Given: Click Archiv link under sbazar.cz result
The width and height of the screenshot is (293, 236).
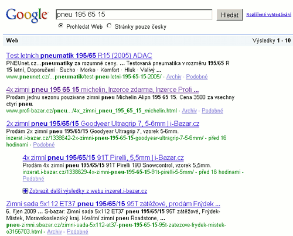Looking at the screenshot, I should click(x=54, y=231).
